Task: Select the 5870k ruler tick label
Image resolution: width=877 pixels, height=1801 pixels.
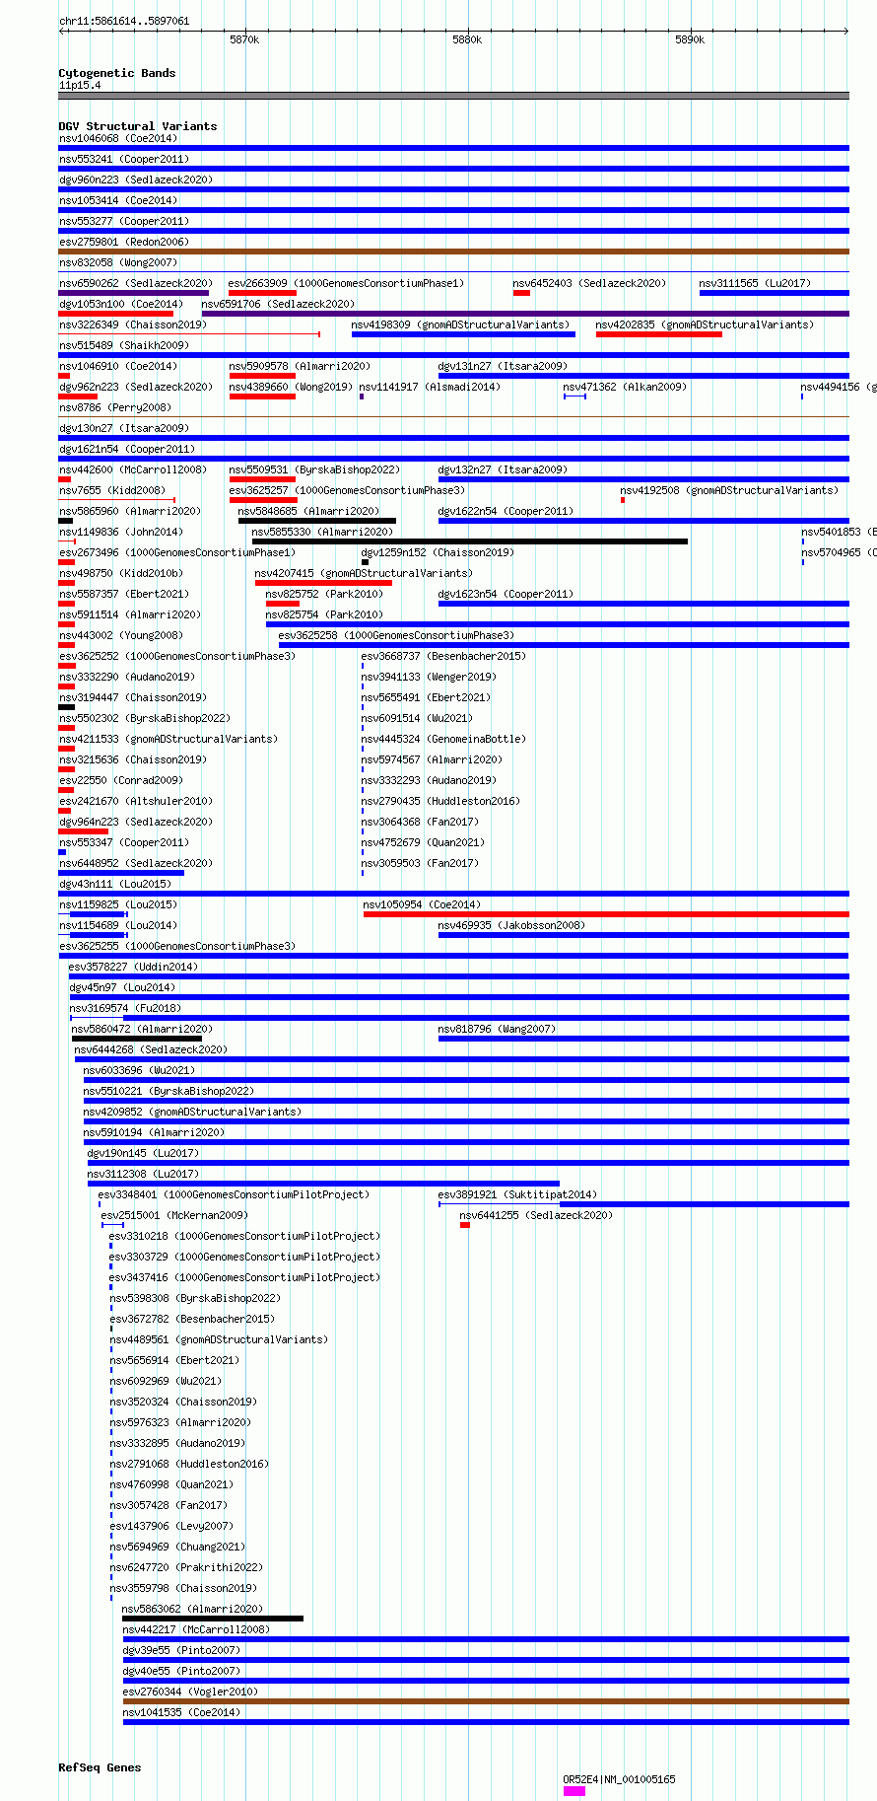Action: coord(244,39)
